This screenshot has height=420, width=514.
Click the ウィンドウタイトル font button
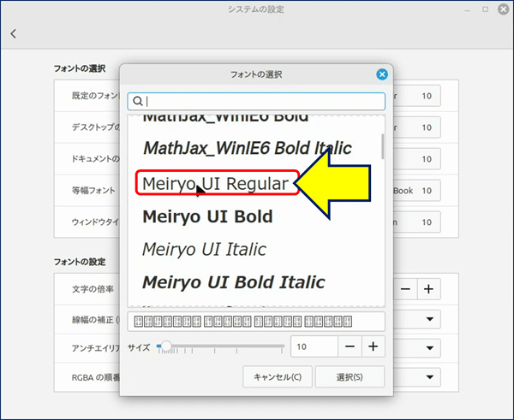417,222
